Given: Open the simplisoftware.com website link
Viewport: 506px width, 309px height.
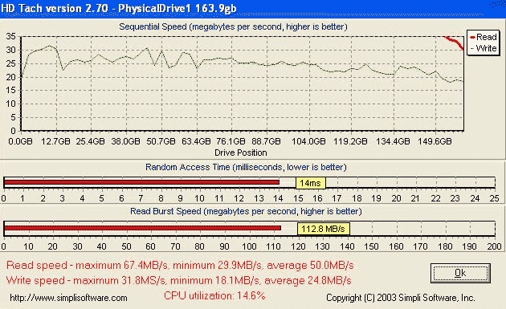Looking at the screenshot, I should [x=68, y=298].
